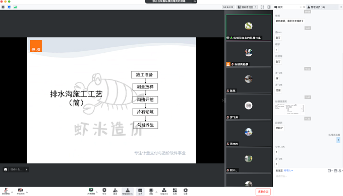Click the Apps icon in toolbar

coord(175,191)
